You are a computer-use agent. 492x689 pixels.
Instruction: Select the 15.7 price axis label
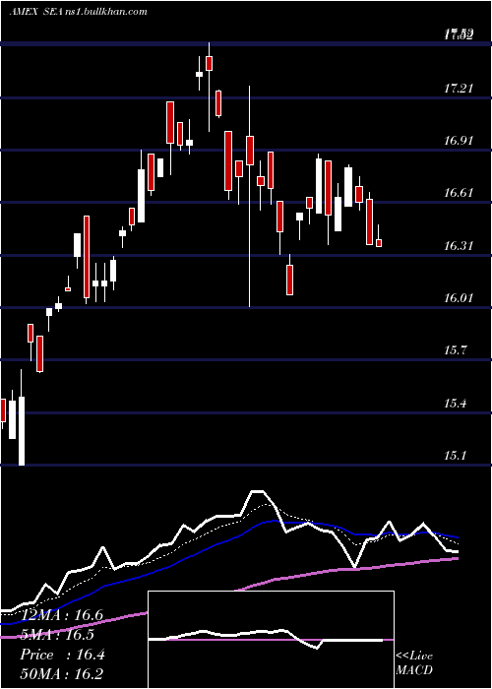click(455, 350)
